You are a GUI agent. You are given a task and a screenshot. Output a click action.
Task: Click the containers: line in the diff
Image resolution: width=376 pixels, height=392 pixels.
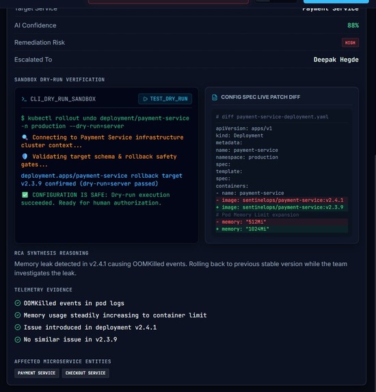[x=232, y=186]
